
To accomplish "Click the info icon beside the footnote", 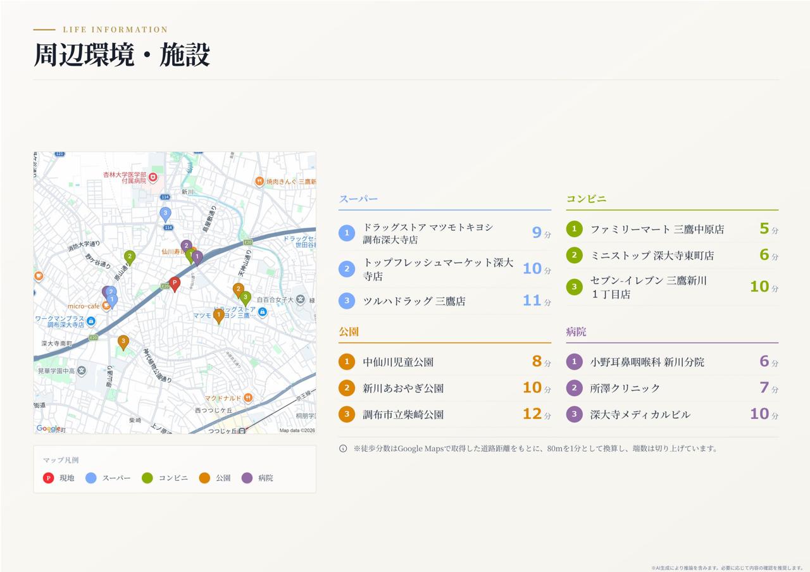I will click(x=343, y=449).
